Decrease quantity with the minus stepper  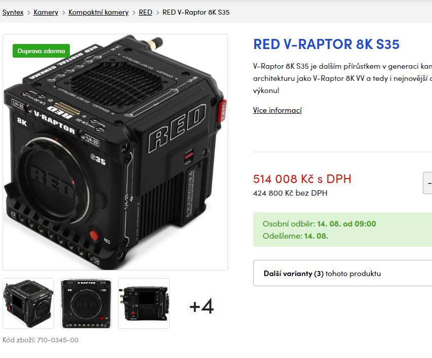427,183
